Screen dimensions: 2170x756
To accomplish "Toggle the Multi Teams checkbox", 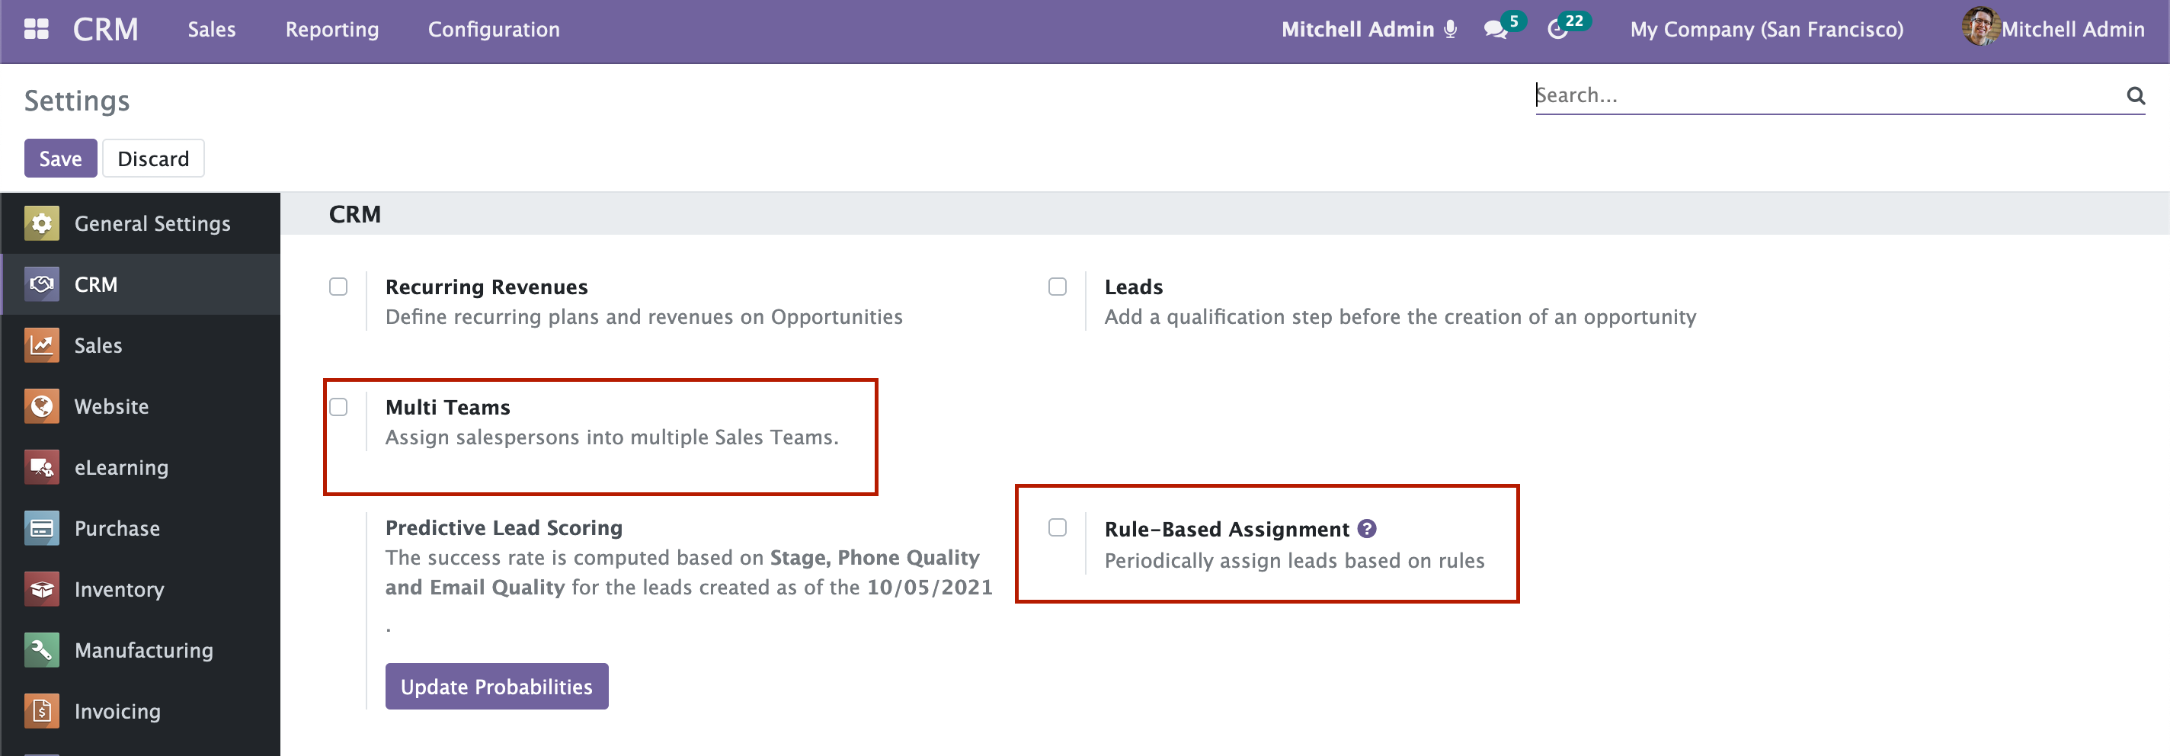I will tap(338, 407).
